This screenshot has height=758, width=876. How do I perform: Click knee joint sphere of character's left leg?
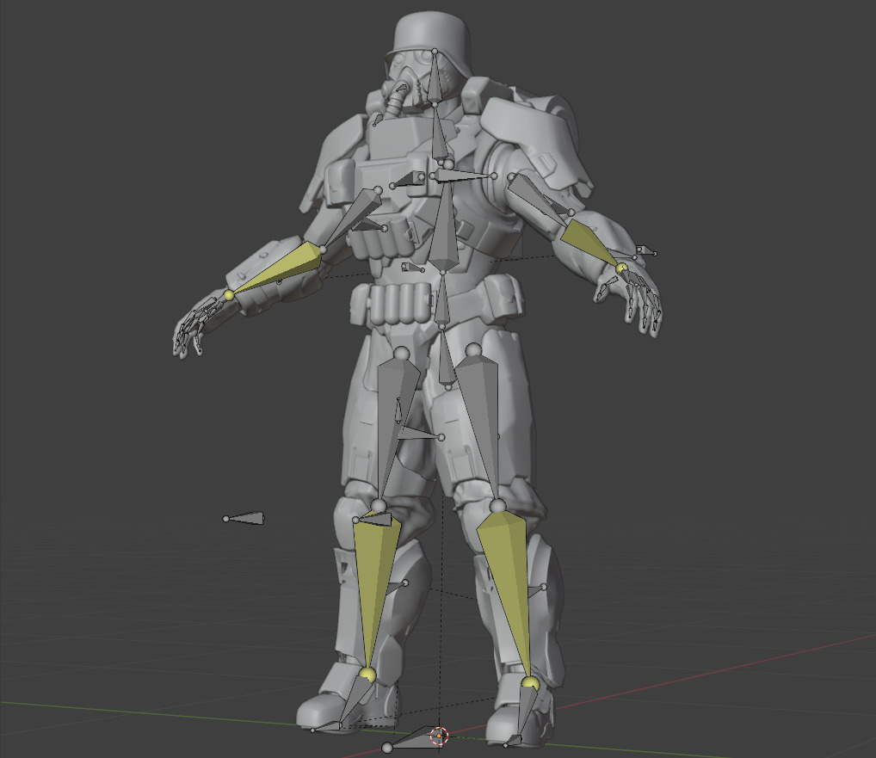point(497,506)
